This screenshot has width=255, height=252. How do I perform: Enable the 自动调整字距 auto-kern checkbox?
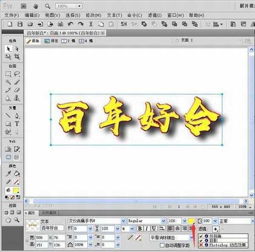click(161, 245)
